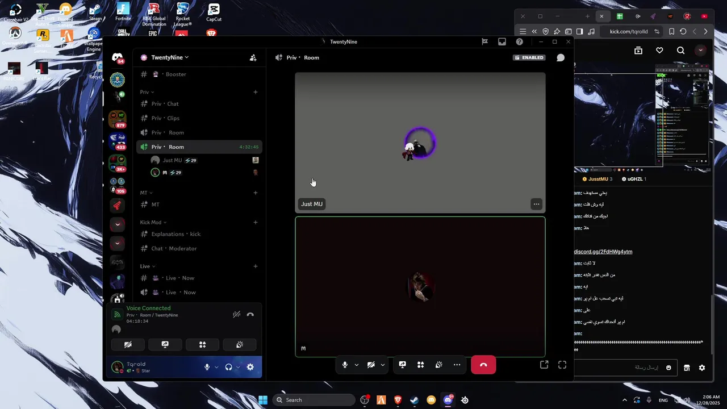Image resolution: width=727 pixels, height=409 pixels.
Task: Open Discord direct messages home icon
Action: click(x=118, y=57)
